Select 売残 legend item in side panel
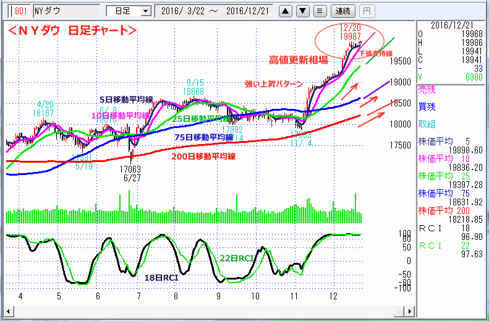Image resolution: width=489 pixels, height=321 pixels. click(x=427, y=89)
